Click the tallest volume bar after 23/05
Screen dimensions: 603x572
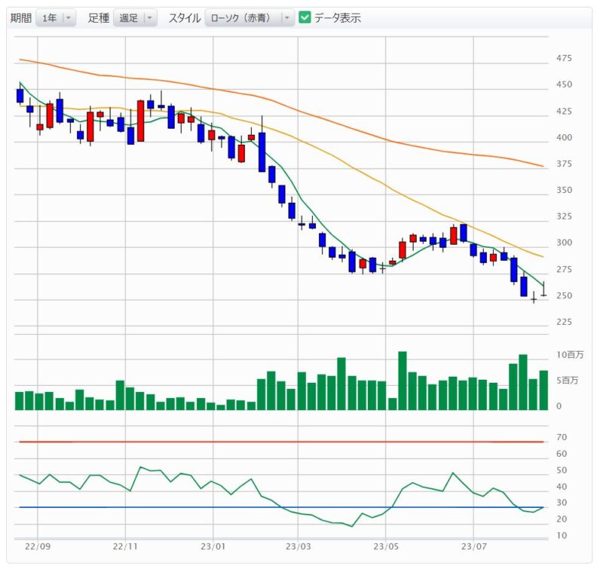403,381
